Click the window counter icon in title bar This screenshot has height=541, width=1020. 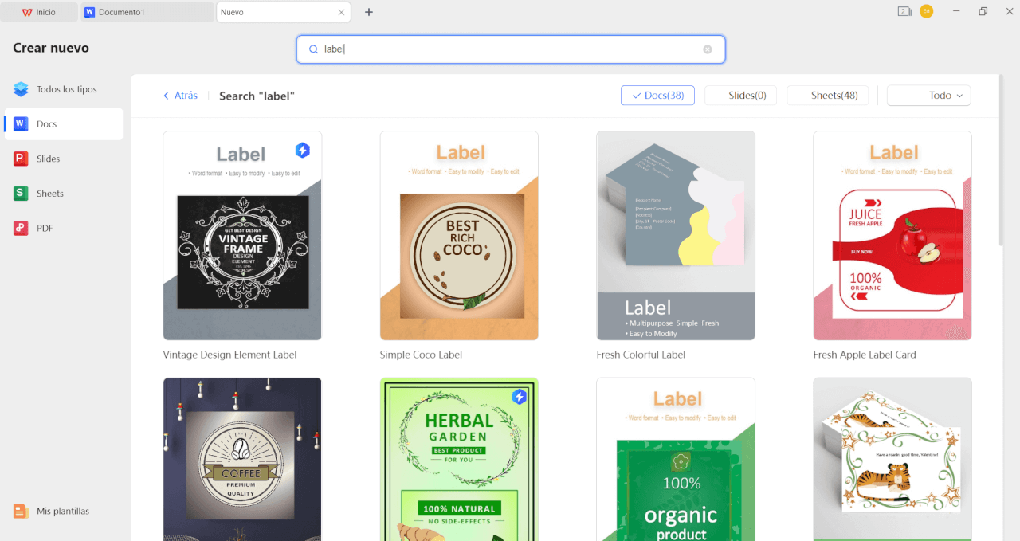tap(904, 11)
